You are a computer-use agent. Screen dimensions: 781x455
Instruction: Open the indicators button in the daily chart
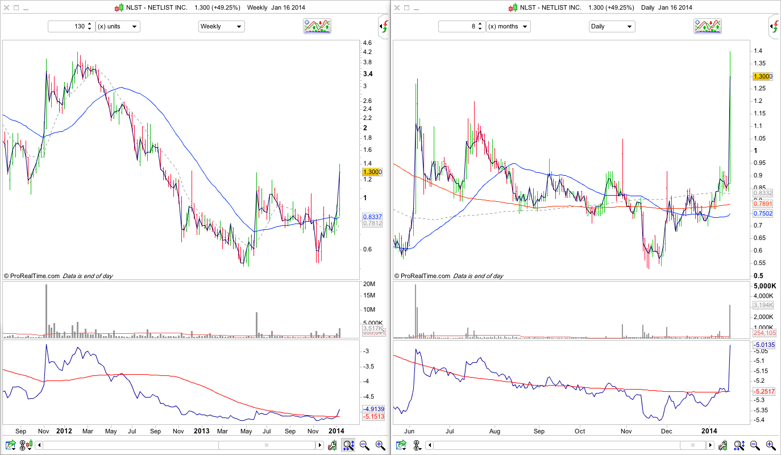click(x=708, y=26)
